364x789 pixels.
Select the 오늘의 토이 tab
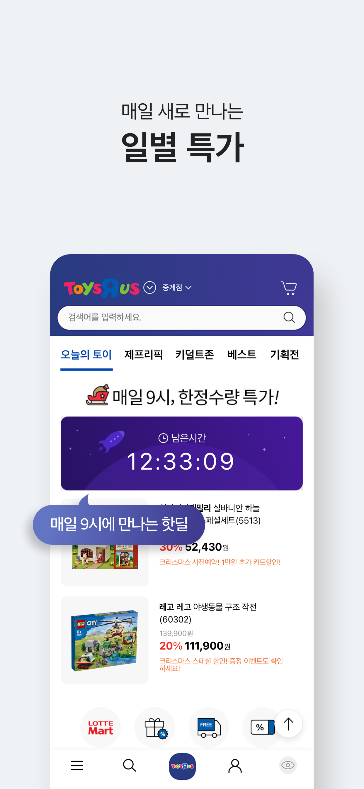86,355
